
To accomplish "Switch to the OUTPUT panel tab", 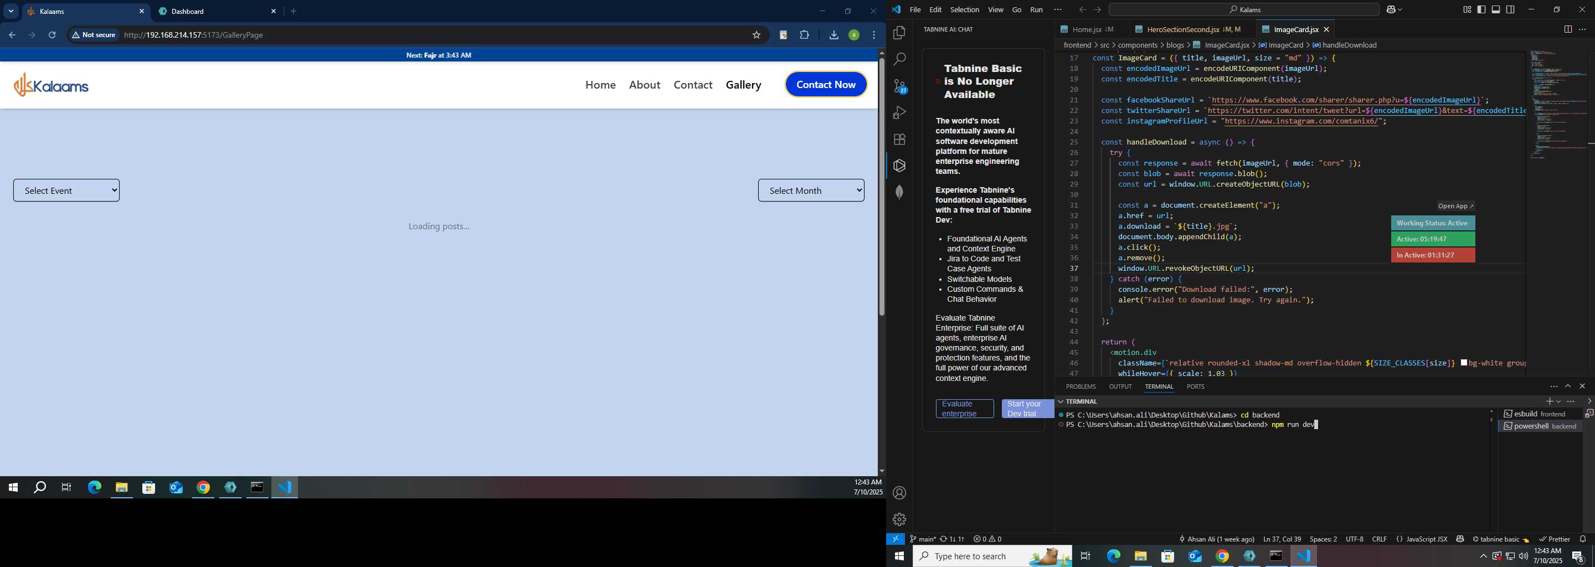I will click(1120, 386).
